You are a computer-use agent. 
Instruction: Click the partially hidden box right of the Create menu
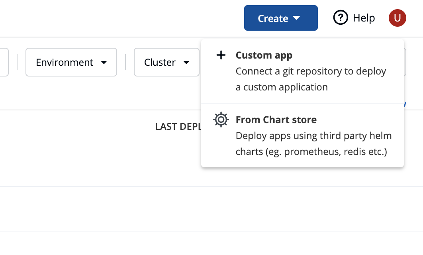pos(405,62)
